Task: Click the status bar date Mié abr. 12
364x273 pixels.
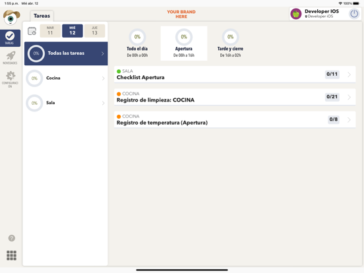Action: (x=30, y=3)
